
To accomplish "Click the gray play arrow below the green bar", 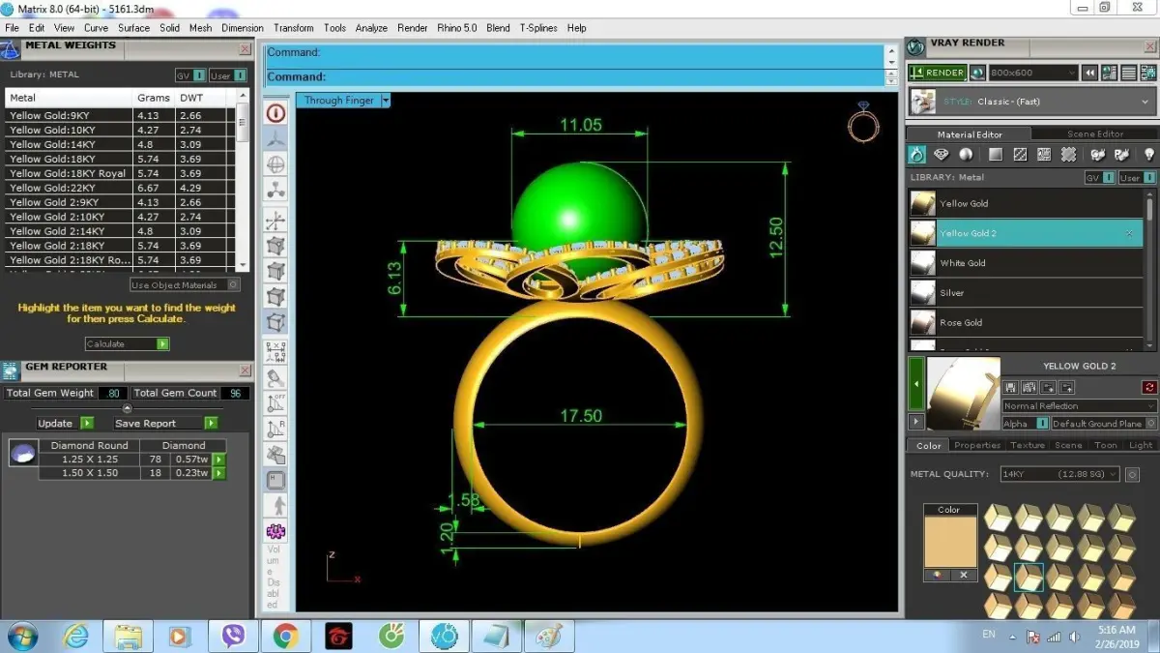I will point(916,422).
